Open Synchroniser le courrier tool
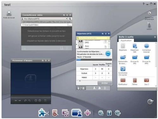 [x=123, y=71]
